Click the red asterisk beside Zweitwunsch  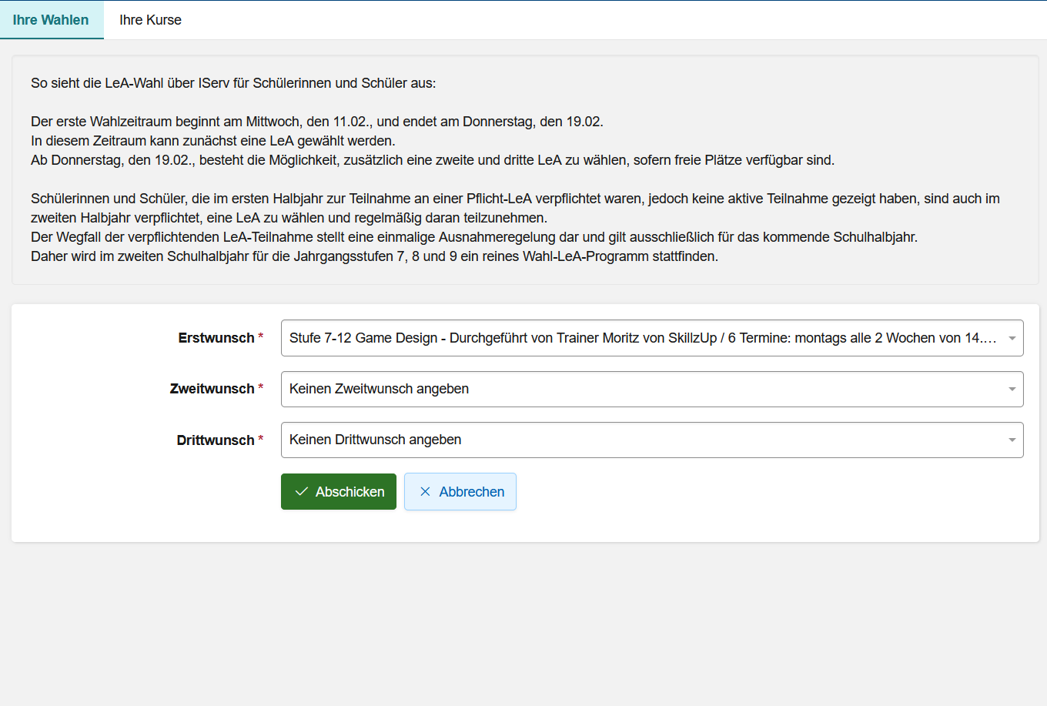coord(261,388)
